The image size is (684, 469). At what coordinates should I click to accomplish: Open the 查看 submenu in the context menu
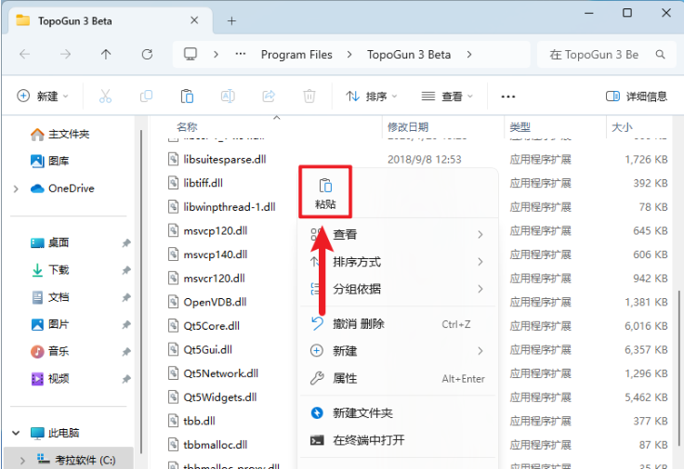[398, 234]
